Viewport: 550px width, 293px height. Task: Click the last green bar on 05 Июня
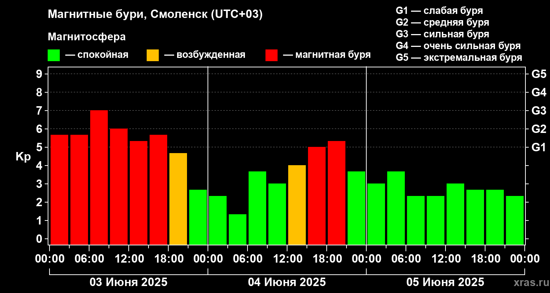point(515,220)
